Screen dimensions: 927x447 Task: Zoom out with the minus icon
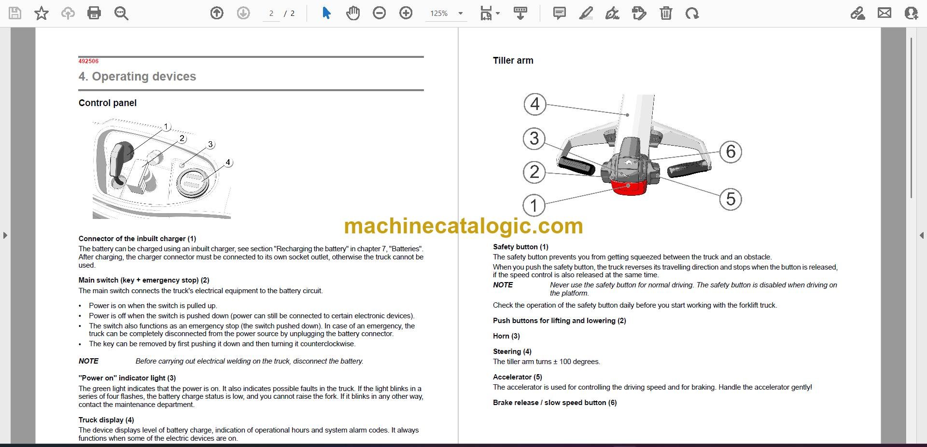coord(379,13)
